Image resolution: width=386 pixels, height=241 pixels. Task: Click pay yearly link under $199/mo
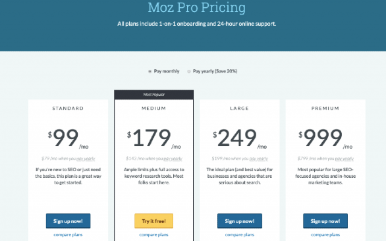pyautogui.click(x=259, y=158)
